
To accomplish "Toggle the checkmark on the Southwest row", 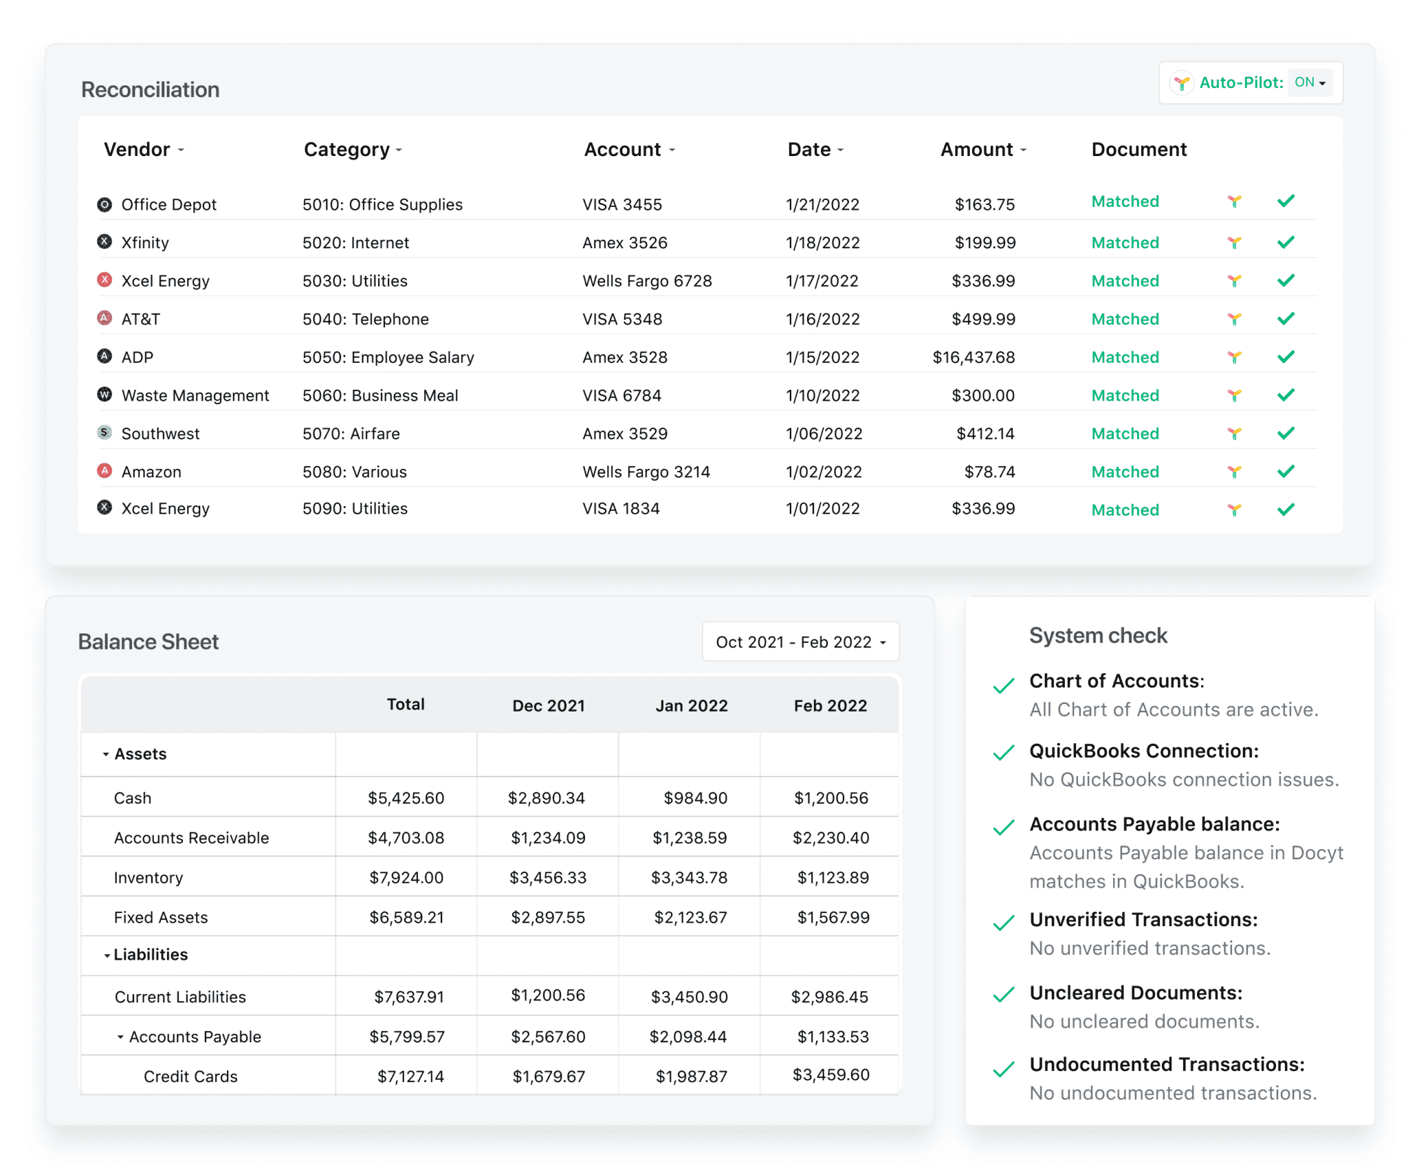I will [x=1286, y=433].
